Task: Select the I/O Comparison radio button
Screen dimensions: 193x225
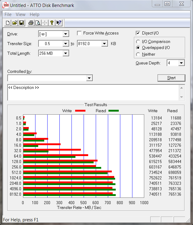Action: click(x=138, y=42)
